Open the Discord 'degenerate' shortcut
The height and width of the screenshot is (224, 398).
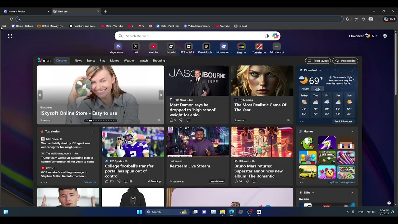tap(118, 48)
